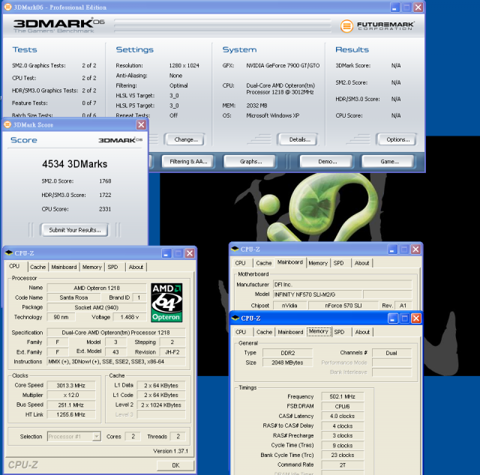Click the HT Link 1255.6 MHz field
The width and height of the screenshot is (480, 475).
[x=70, y=415]
